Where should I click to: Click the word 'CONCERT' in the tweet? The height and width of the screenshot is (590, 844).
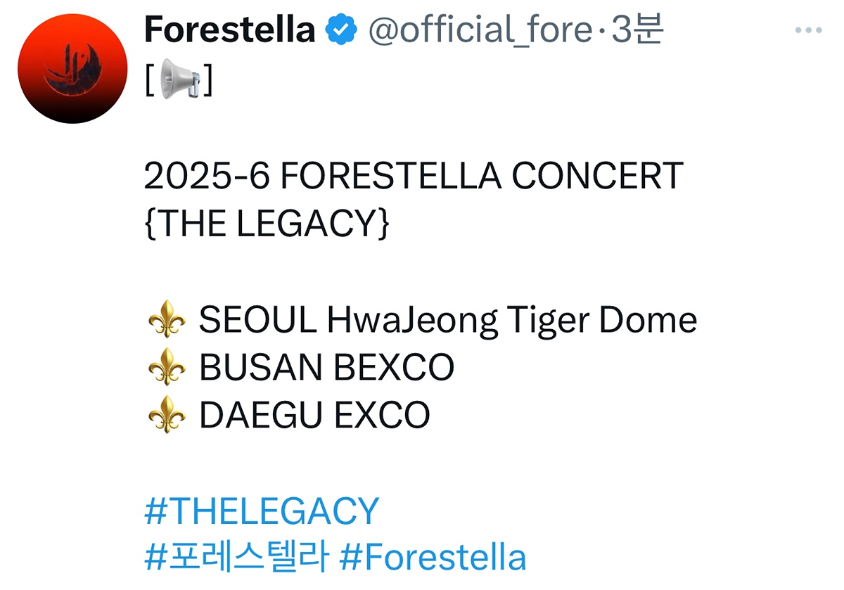point(597,176)
